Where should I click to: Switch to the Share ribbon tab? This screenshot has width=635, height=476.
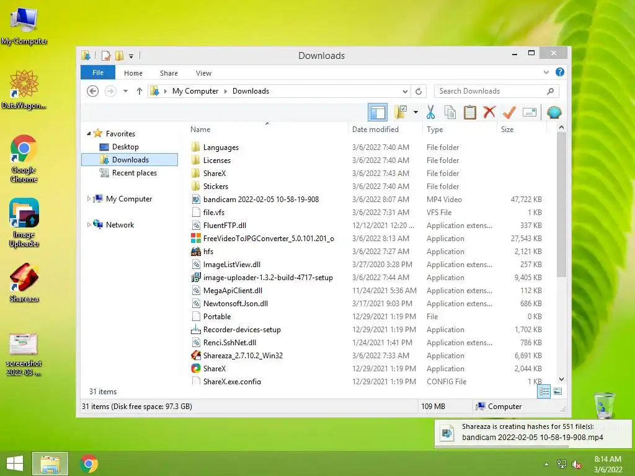coord(169,73)
